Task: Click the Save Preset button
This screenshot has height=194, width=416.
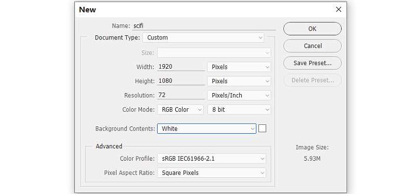Action: 313,63
